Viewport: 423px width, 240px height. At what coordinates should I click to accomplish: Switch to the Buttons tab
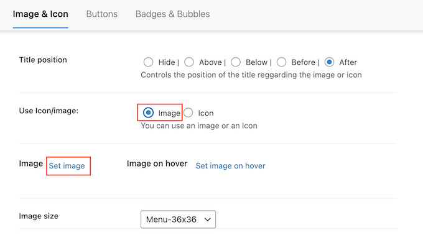click(x=101, y=14)
